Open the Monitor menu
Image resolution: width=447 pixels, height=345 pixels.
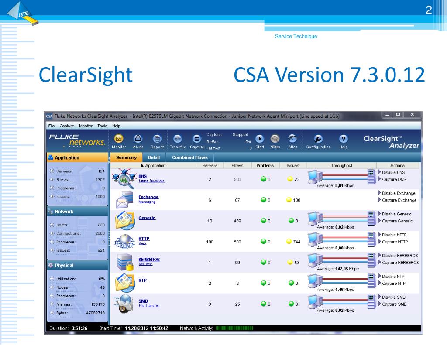86,126
